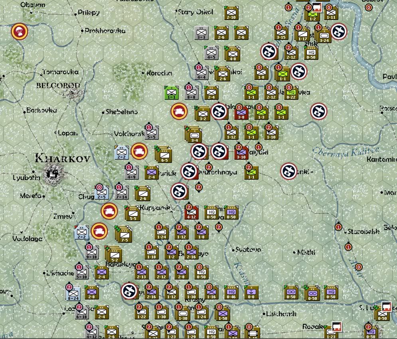Select the aircraft marker left of the 2-16 counter
Image resolution: width=397 pixels, height=339 pixels.
point(129,291)
